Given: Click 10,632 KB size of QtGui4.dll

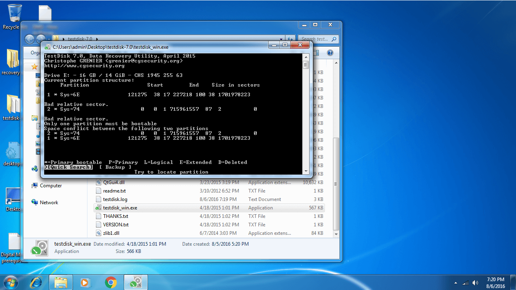Looking at the screenshot, I should pyautogui.click(x=313, y=182).
